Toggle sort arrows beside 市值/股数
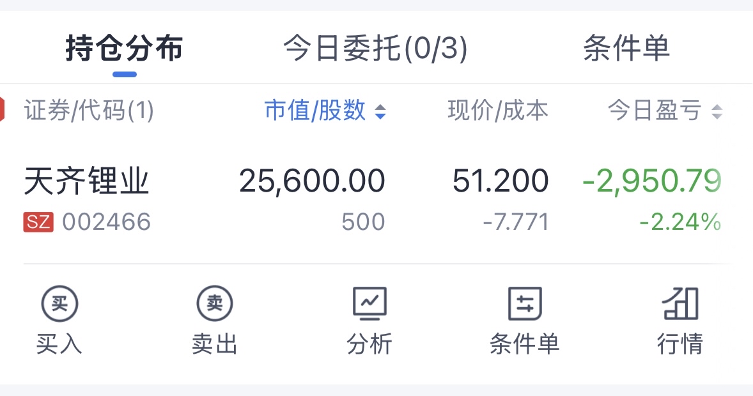 click(x=380, y=112)
